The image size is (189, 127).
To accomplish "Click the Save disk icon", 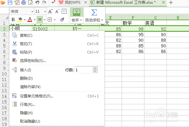I will click(10, 2).
